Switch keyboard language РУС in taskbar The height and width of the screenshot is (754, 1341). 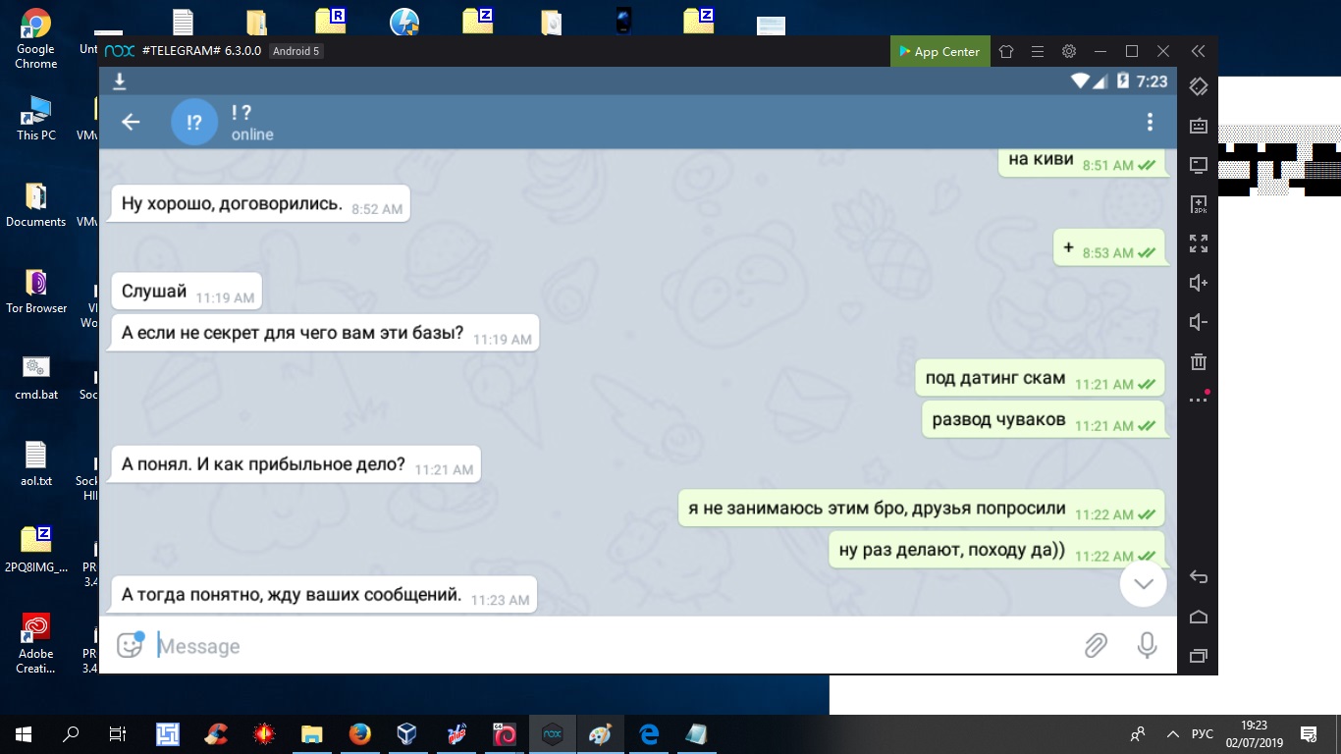pyautogui.click(x=1203, y=734)
